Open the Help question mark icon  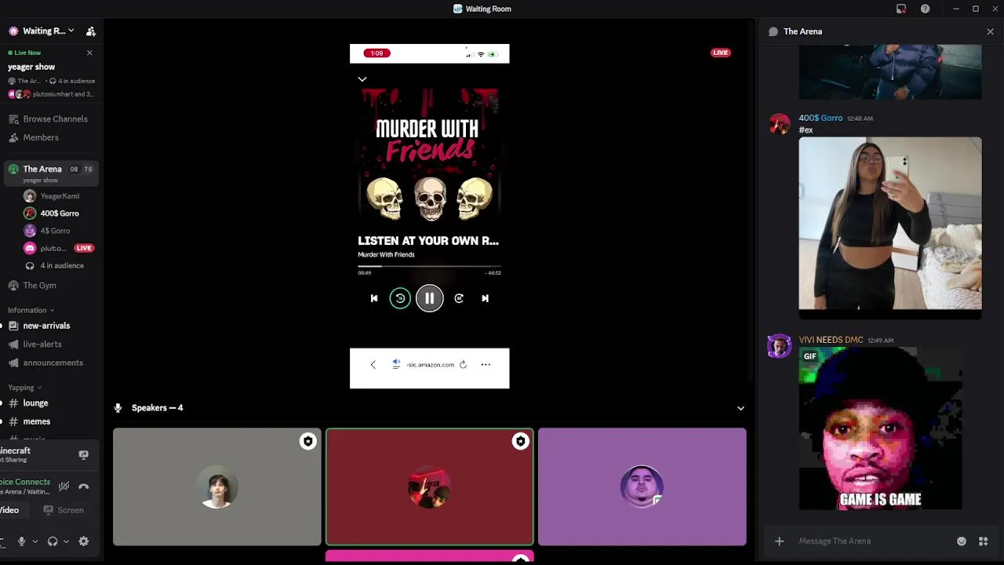(926, 9)
